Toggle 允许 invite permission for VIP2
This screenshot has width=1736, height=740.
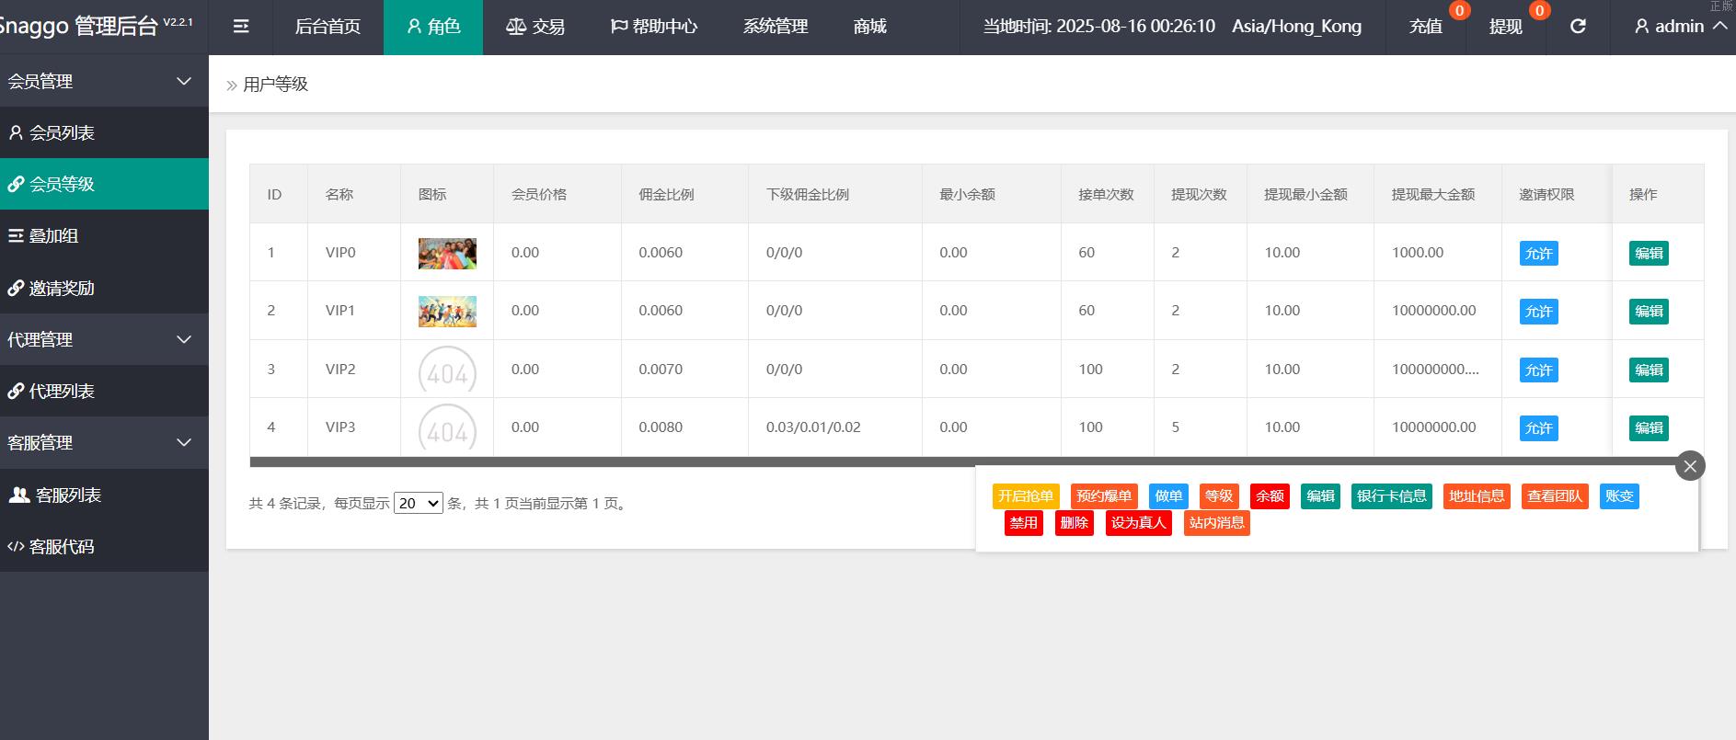1538,370
